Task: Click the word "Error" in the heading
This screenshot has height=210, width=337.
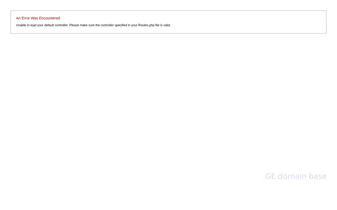Action: click(x=26, y=18)
